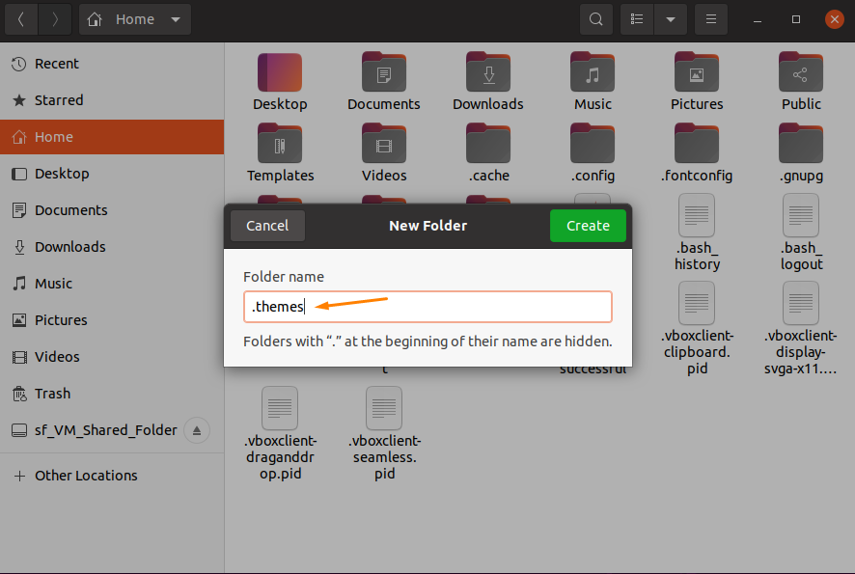Open Desktop in the sidebar
The image size is (855, 574).
point(112,174)
